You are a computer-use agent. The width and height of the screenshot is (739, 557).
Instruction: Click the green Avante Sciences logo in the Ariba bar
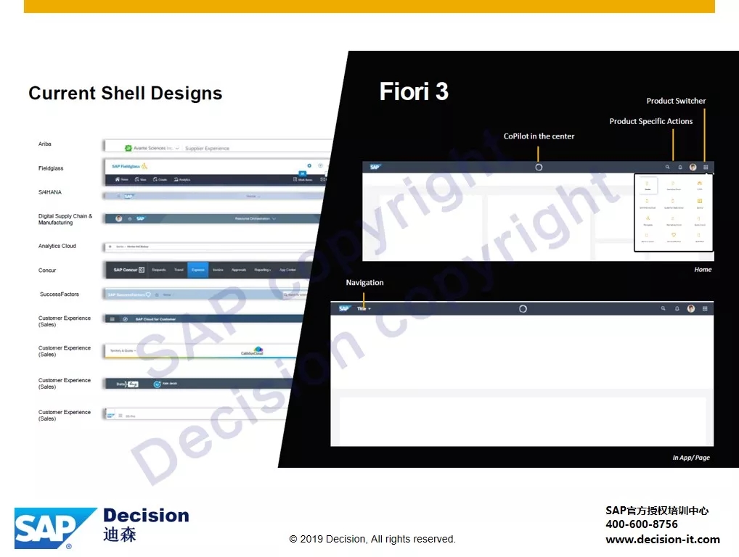tap(128, 148)
